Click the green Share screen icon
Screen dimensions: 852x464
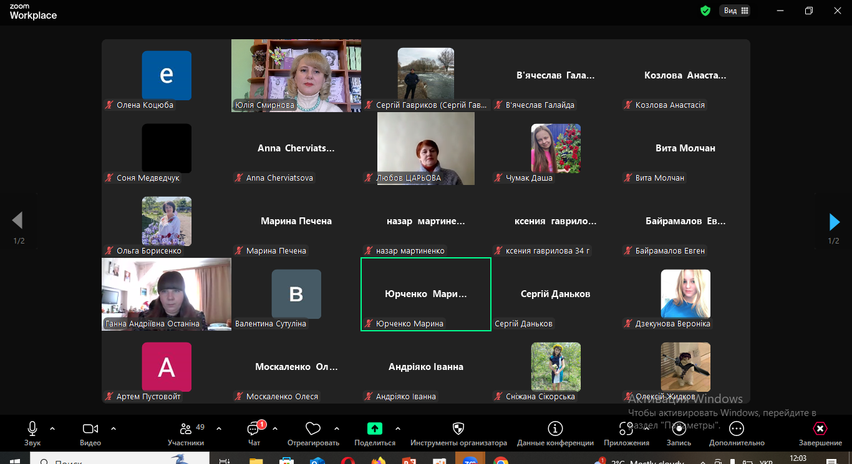click(x=374, y=428)
